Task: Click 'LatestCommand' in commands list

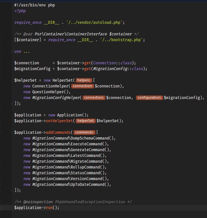Action: tap(85, 155)
